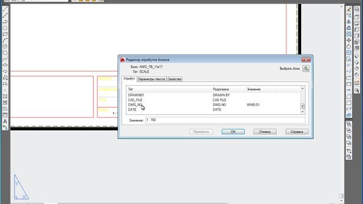Click the Значение column header
363x204 pixels.
260,89
